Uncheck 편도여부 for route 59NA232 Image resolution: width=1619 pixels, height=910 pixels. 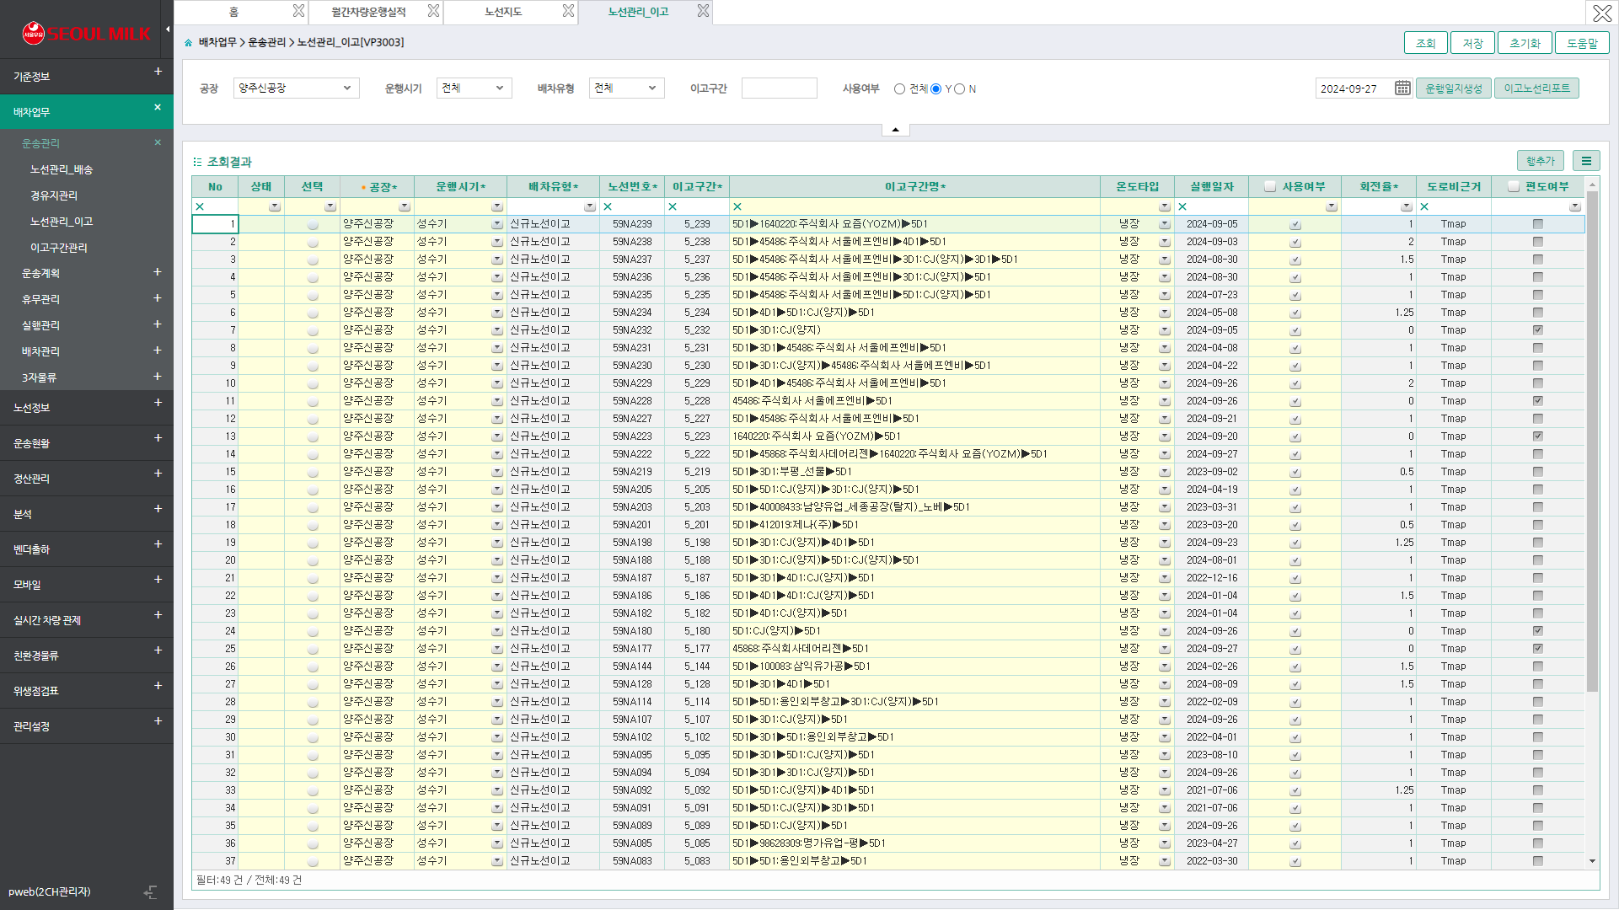click(x=1538, y=330)
